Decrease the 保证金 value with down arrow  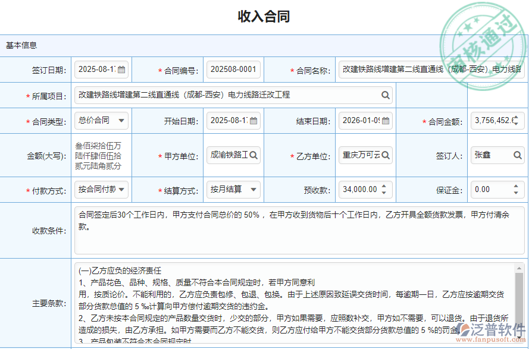coord(516,193)
